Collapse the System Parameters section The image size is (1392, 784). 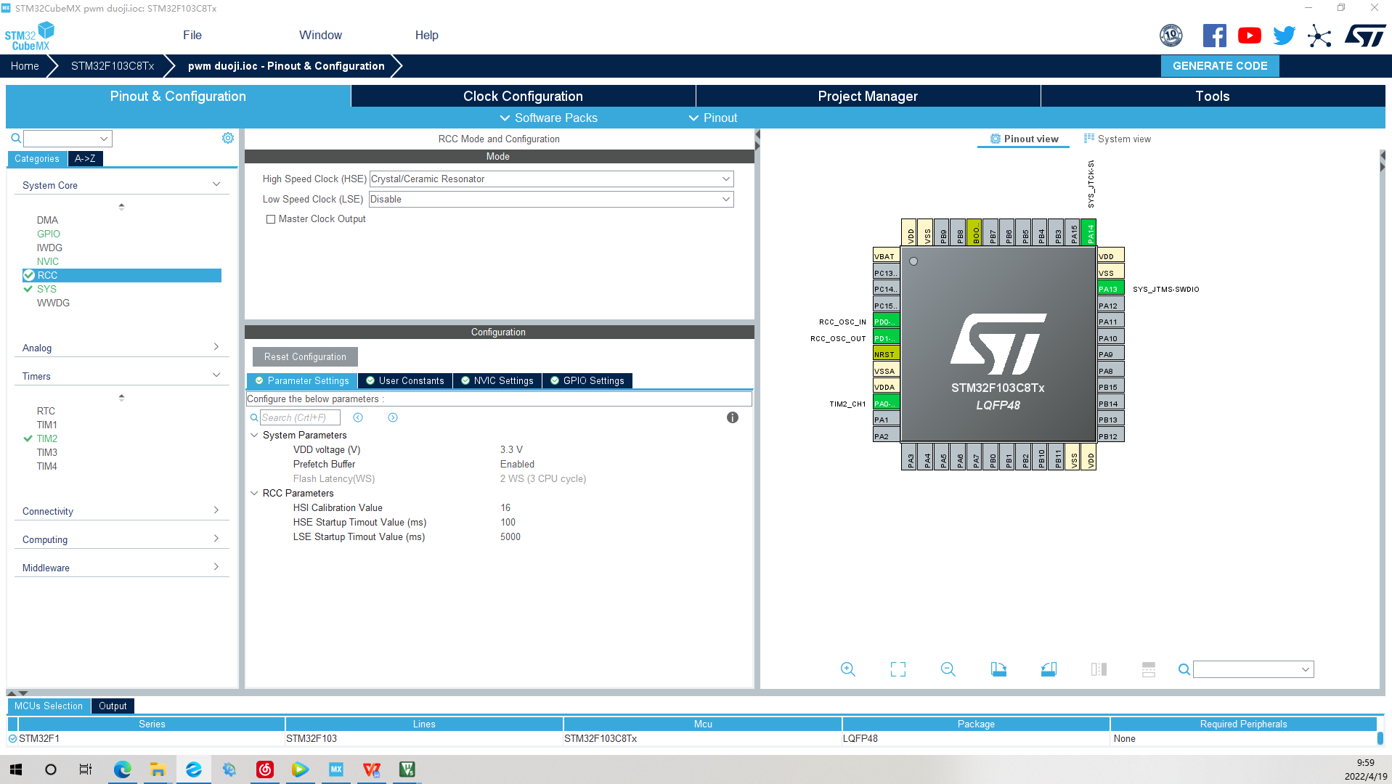pos(254,435)
